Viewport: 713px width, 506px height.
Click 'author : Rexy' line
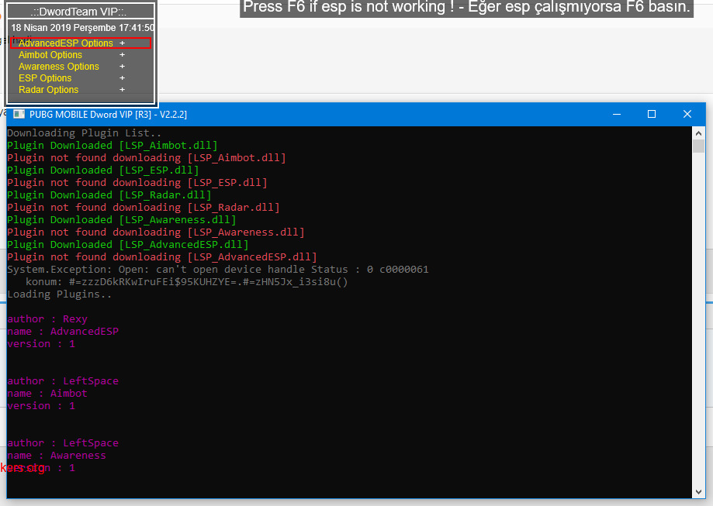click(x=47, y=319)
